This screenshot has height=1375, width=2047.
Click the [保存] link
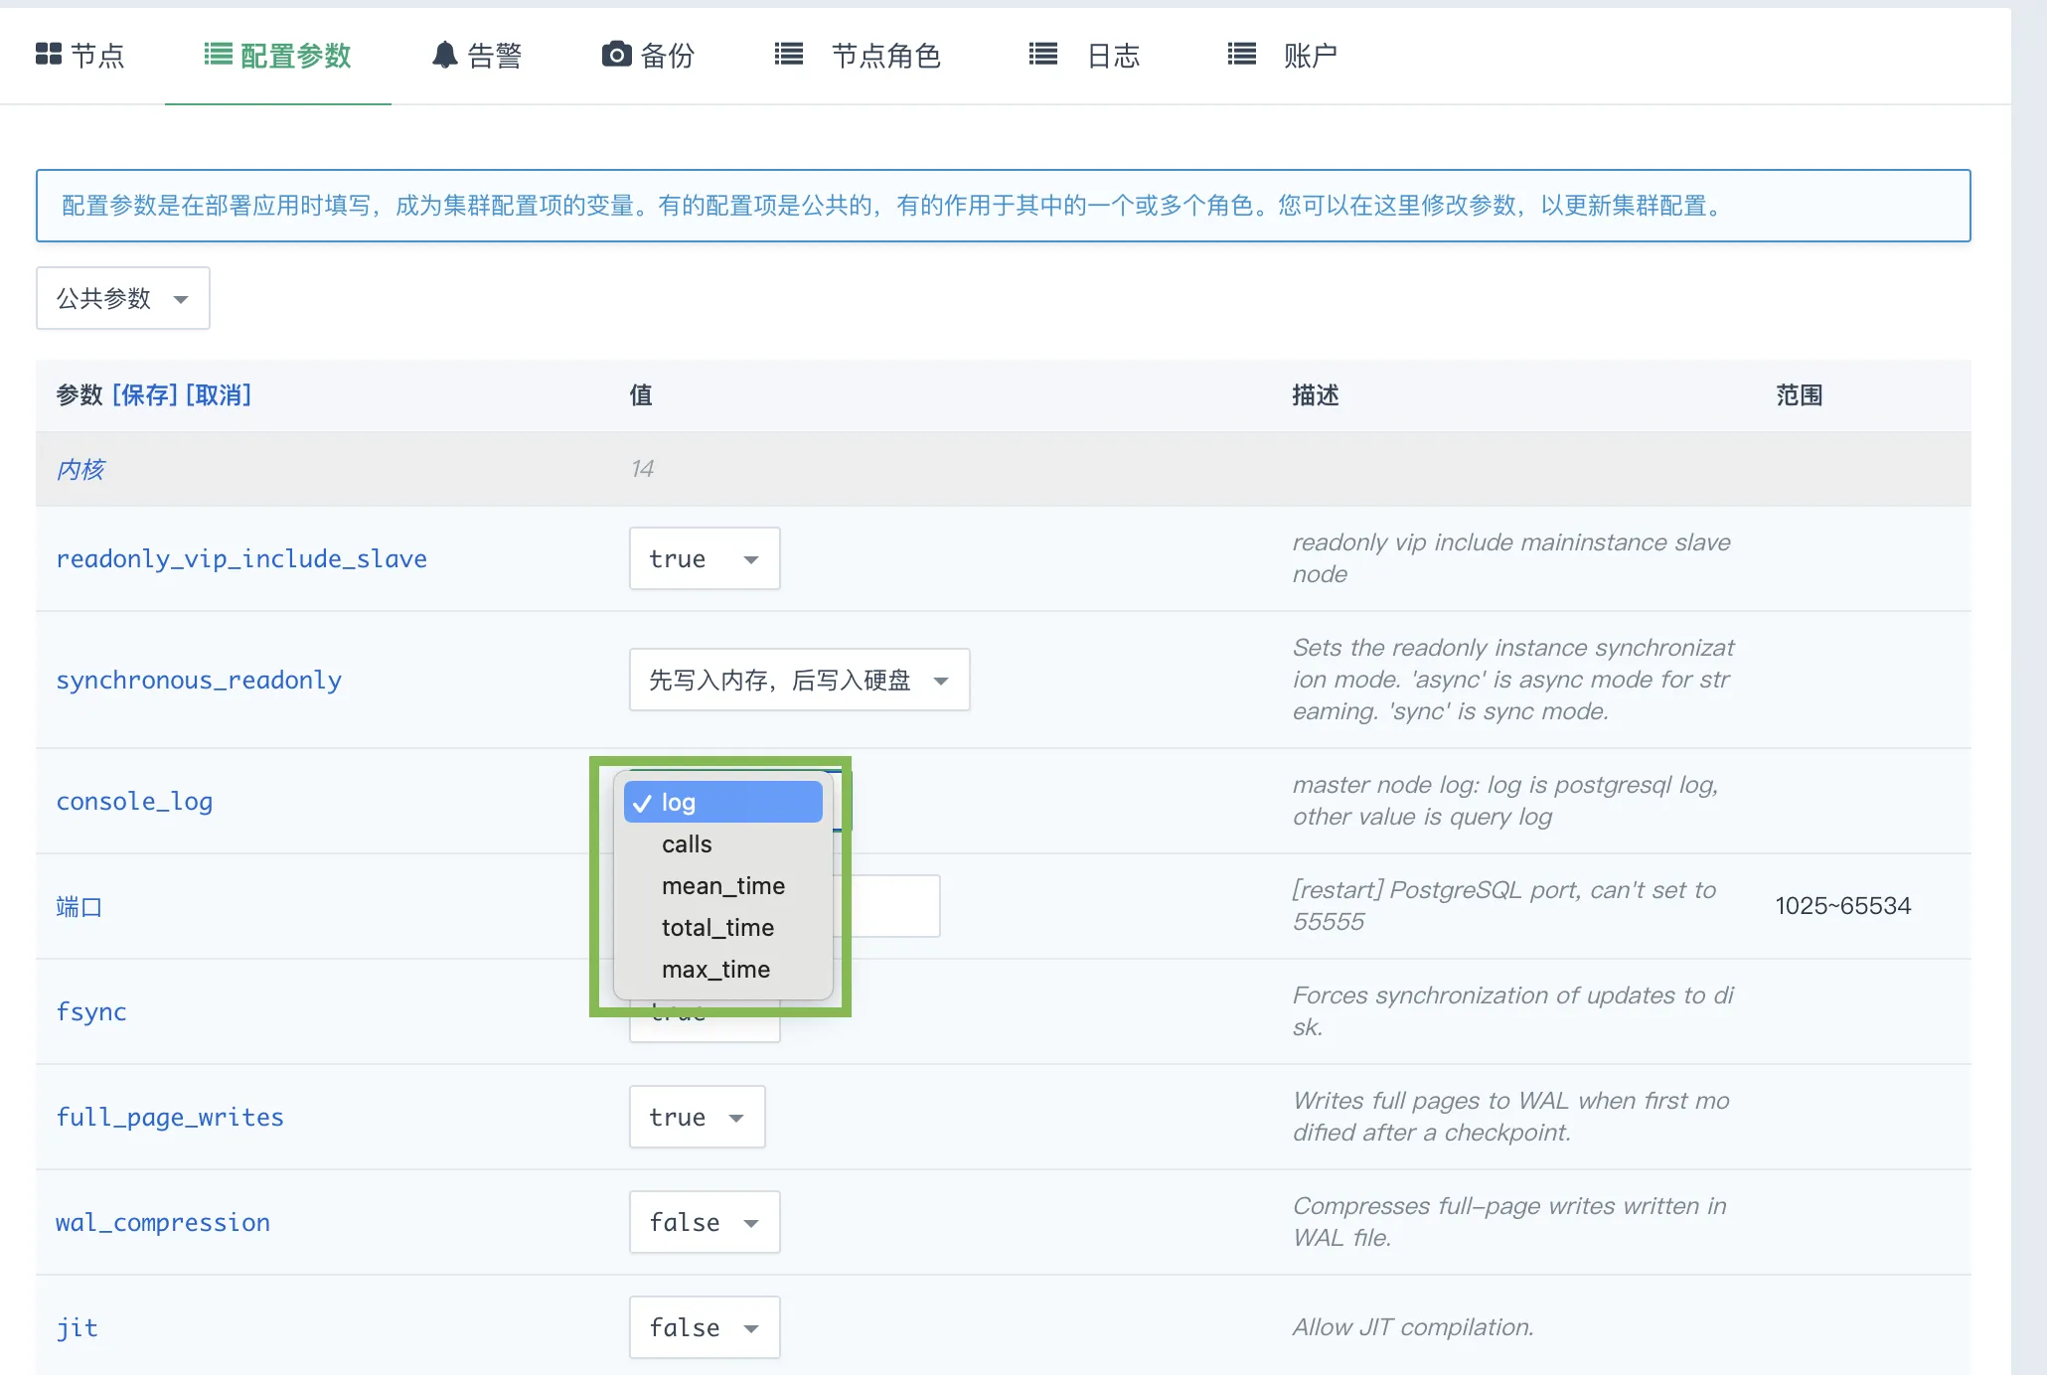click(x=145, y=395)
